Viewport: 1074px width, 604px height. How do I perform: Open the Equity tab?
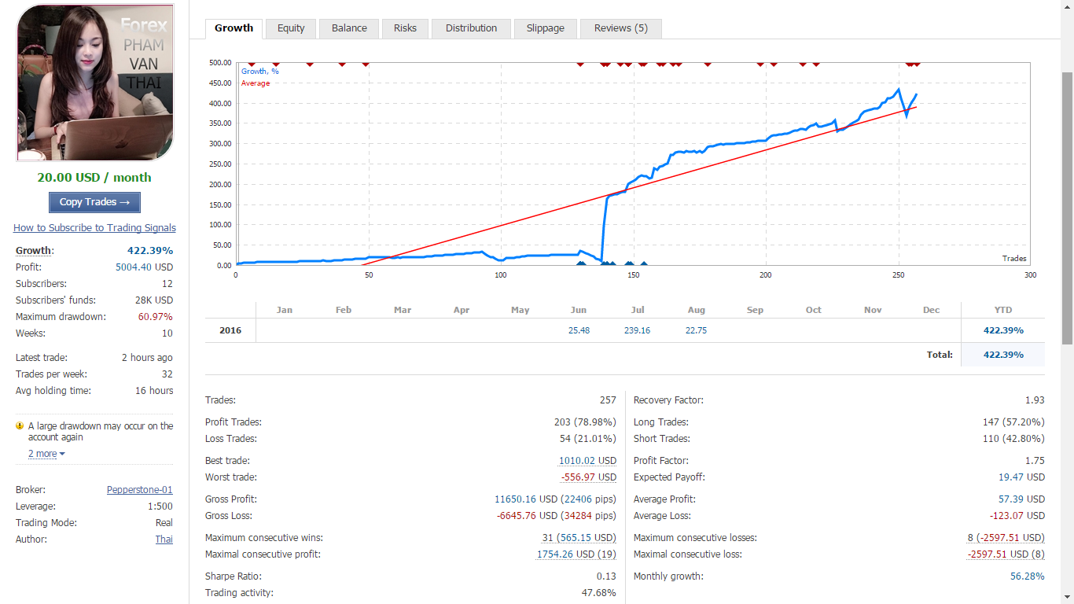291,28
